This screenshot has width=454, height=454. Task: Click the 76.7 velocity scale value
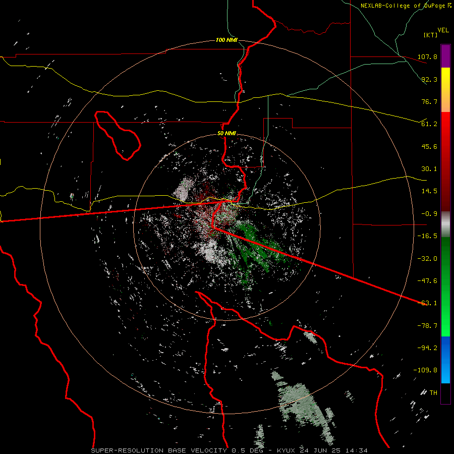click(429, 101)
